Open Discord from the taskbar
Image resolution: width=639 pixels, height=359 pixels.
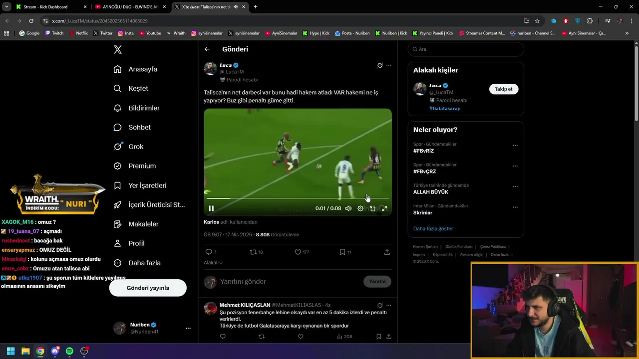[x=55, y=351]
